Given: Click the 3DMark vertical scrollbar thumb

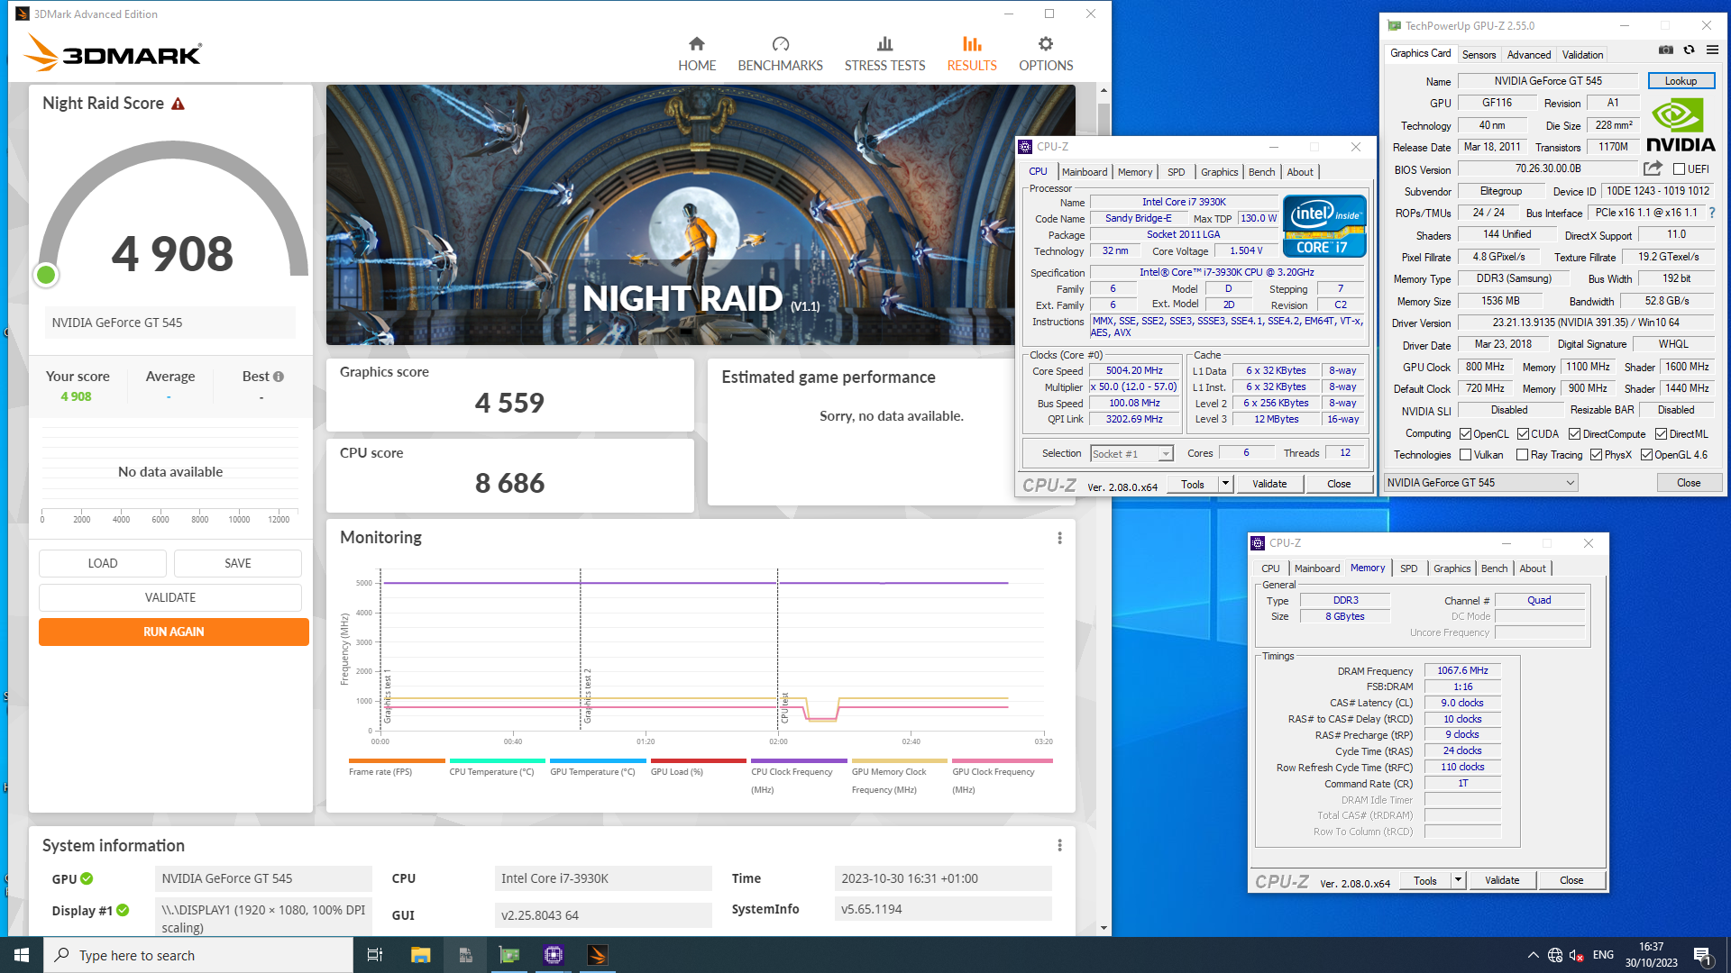Looking at the screenshot, I should point(1104,122).
